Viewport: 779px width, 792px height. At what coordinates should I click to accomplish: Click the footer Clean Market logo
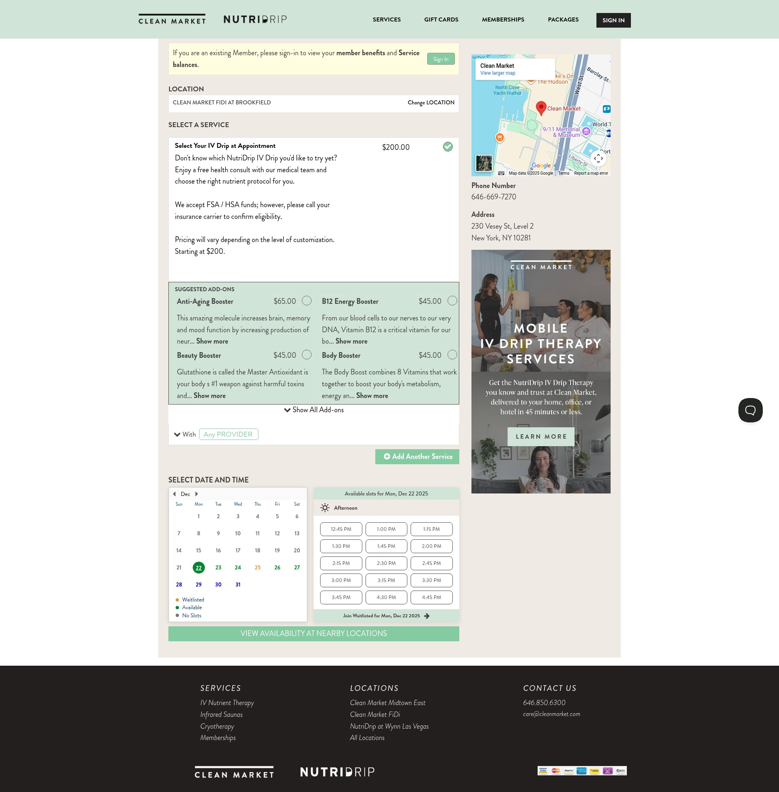click(x=234, y=773)
